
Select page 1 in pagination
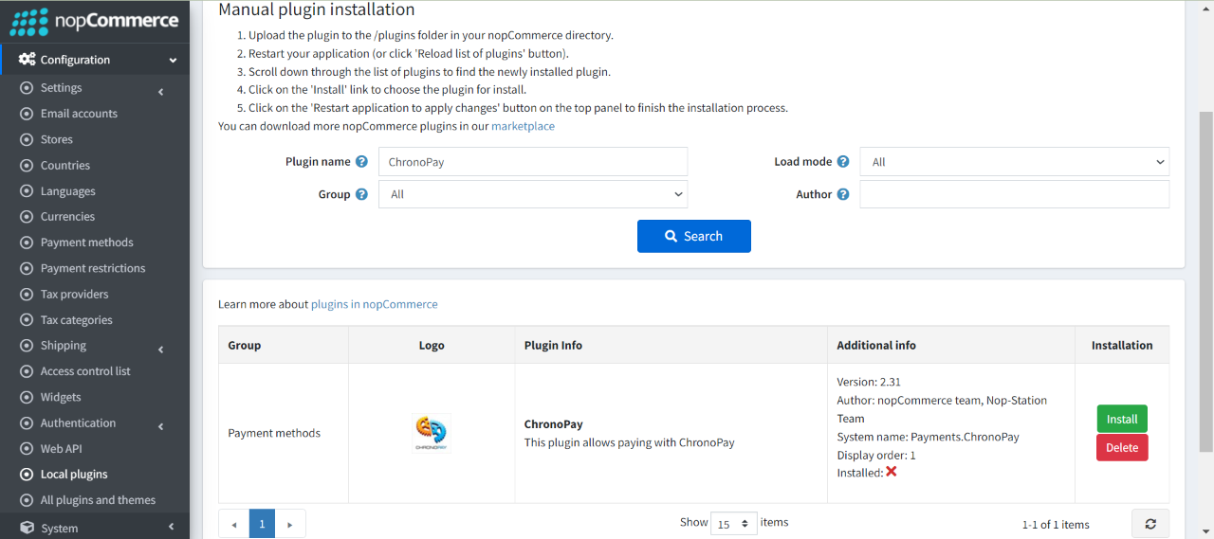coord(262,524)
